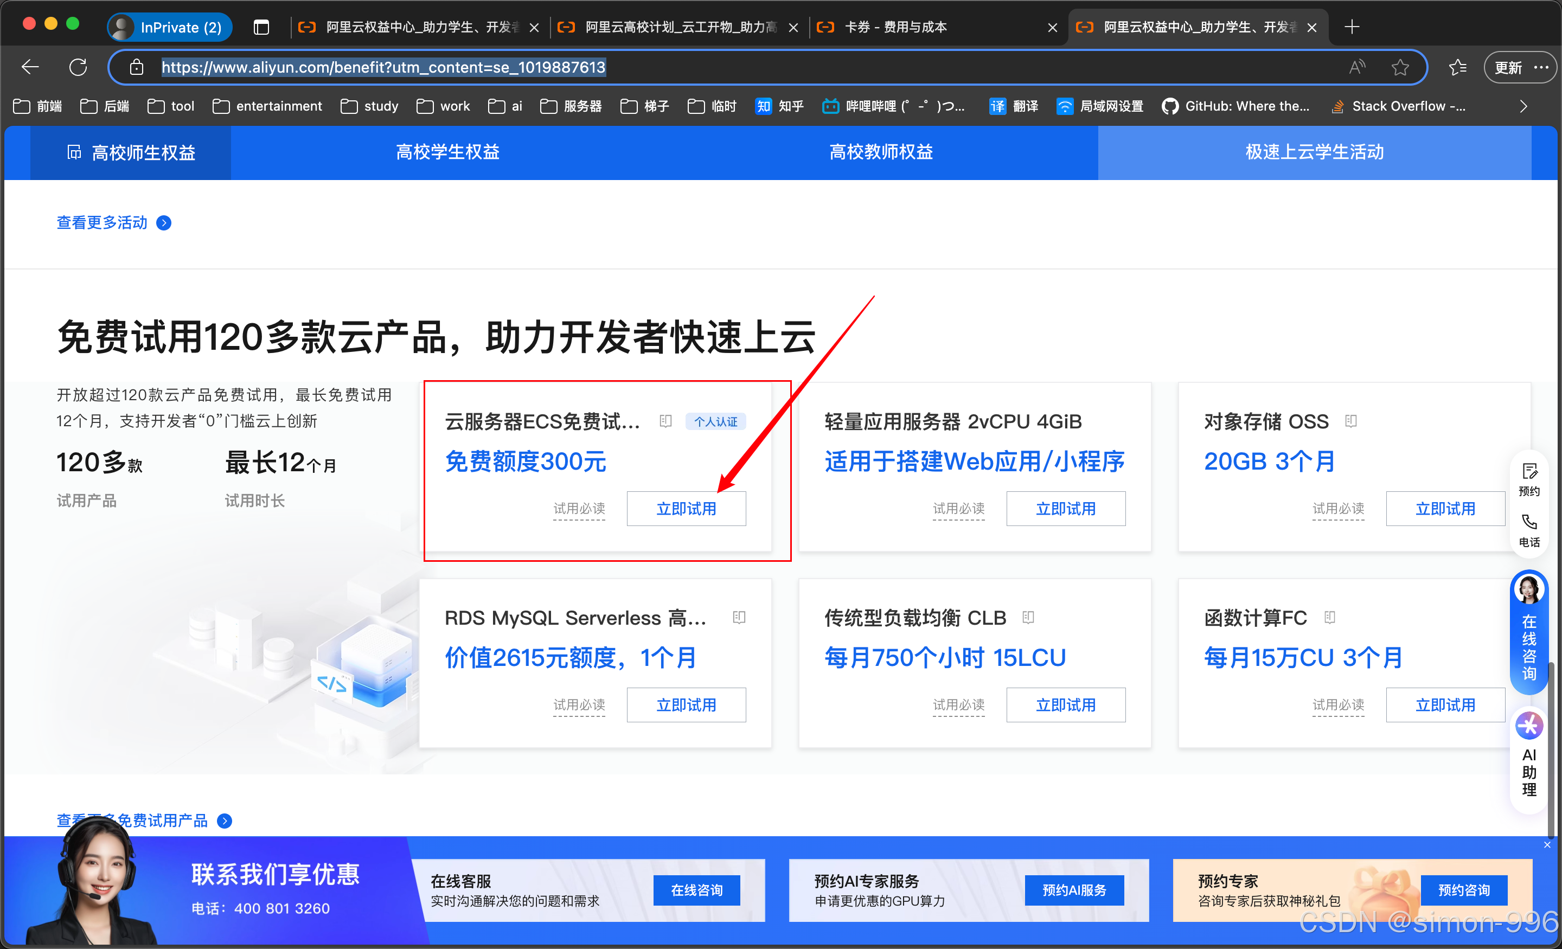
Task: Open 在线咨询 floating chat
Action: pos(1529,632)
